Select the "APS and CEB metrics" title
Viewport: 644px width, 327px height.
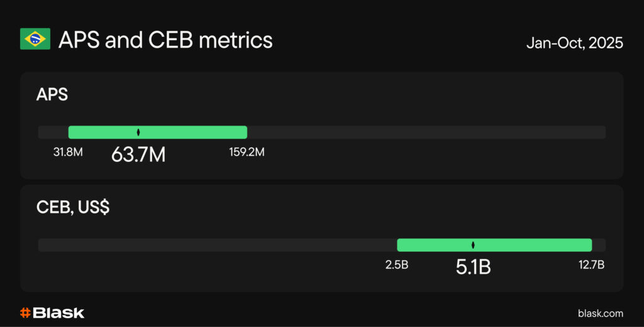click(x=165, y=41)
